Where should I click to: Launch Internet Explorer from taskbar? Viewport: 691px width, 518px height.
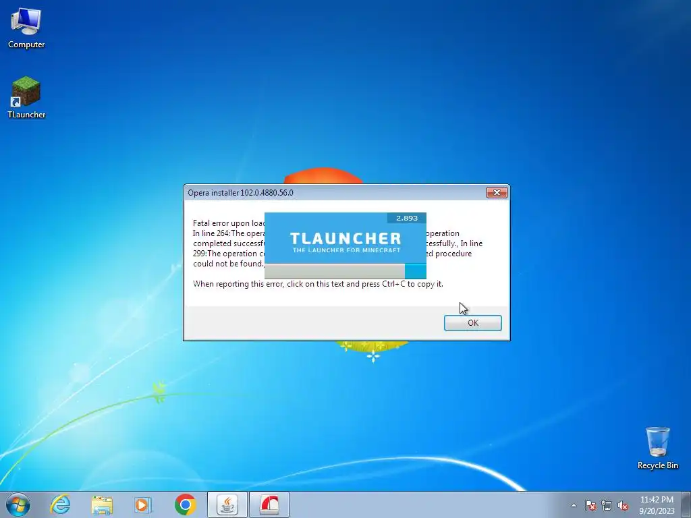coord(60,505)
